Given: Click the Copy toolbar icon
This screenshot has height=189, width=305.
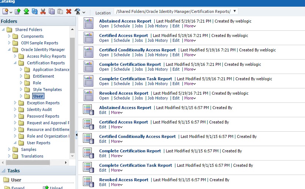Looking at the screenshot, I should (x=51, y=11).
